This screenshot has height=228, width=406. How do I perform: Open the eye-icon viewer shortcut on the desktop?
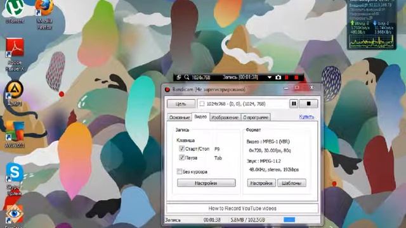tap(15, 216)
